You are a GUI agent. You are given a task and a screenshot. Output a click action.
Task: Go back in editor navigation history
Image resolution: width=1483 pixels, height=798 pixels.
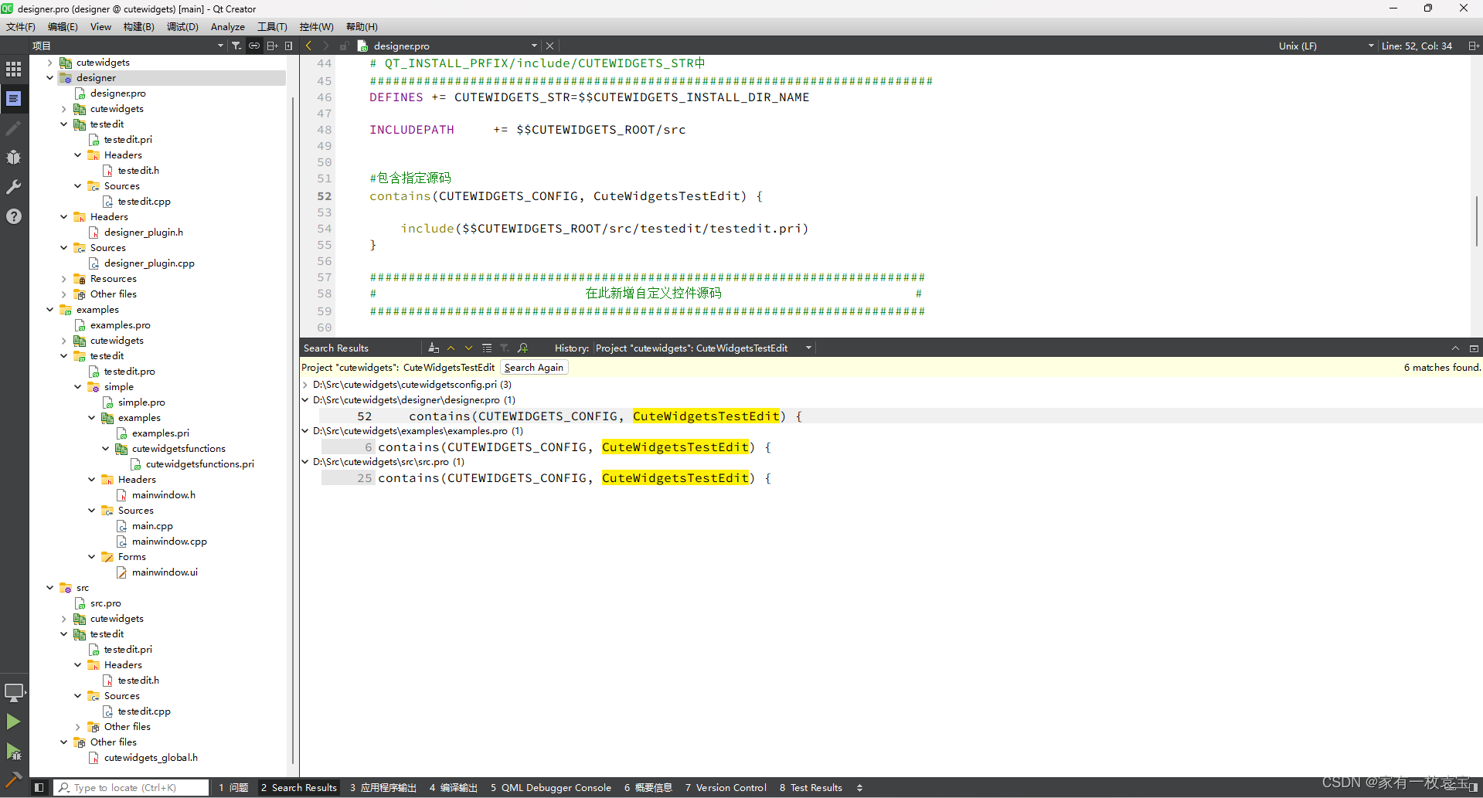click(x=309, y=46)
